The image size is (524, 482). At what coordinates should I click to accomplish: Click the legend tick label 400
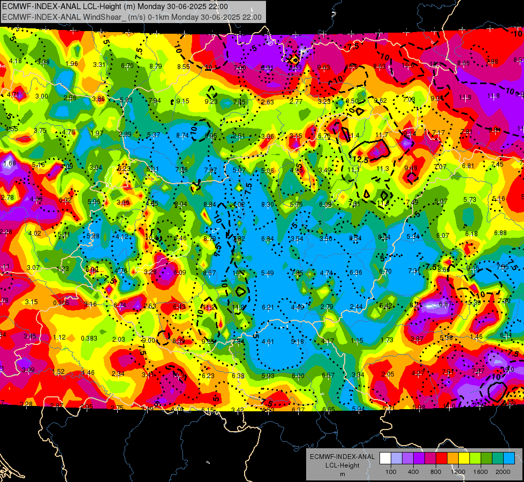[413, 472]
